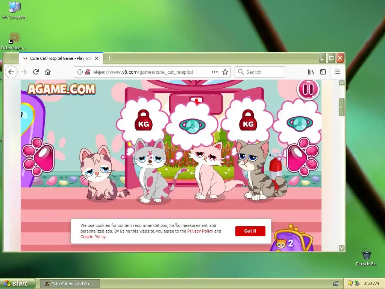Go forward in browser history
Viewport: 385px width, 289px height.
24,72
